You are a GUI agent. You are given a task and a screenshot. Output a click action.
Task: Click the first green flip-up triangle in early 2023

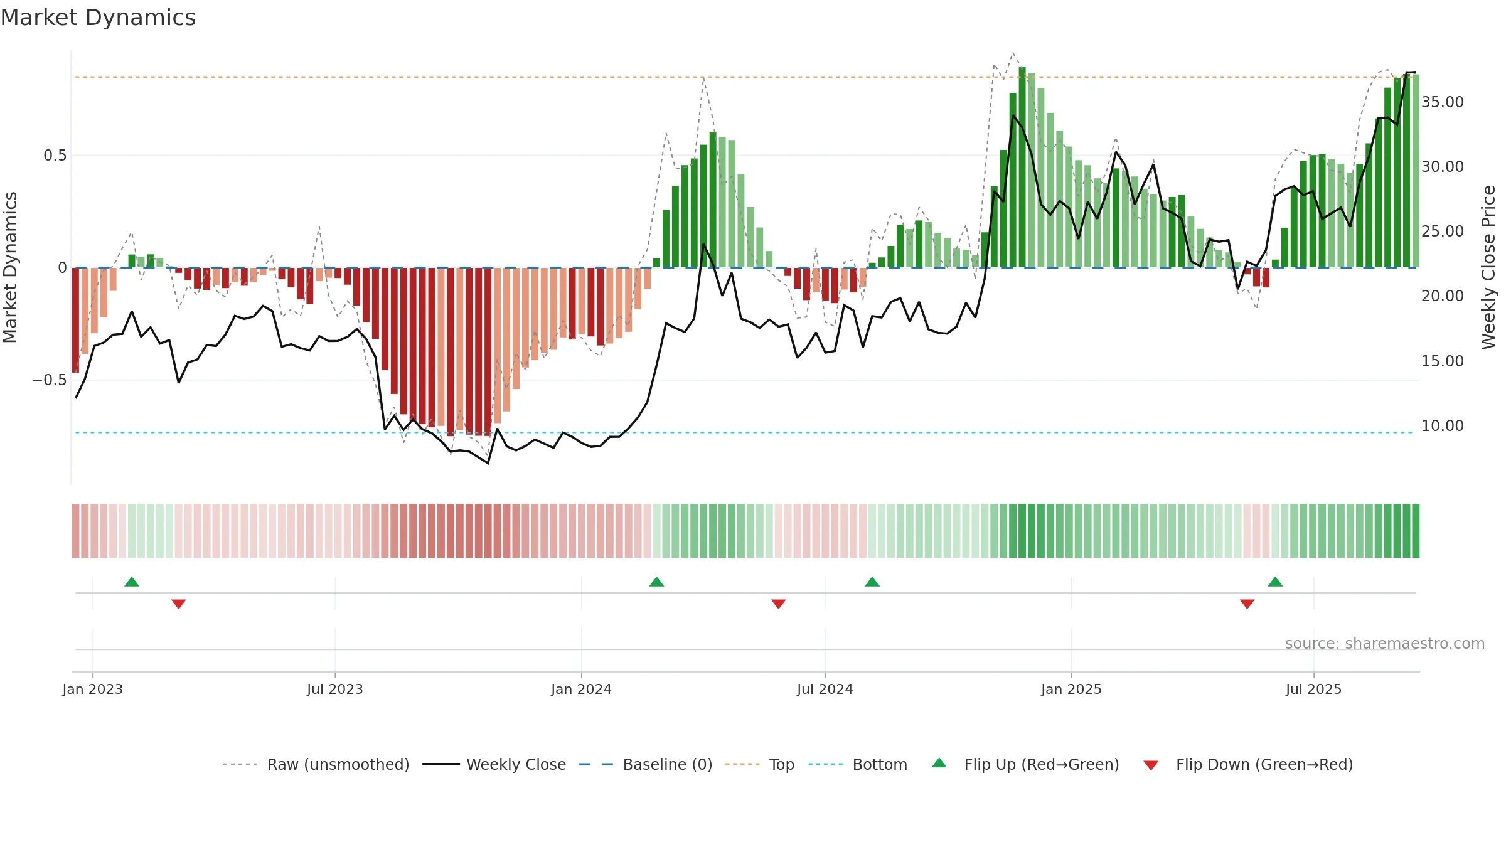[132, 582]
